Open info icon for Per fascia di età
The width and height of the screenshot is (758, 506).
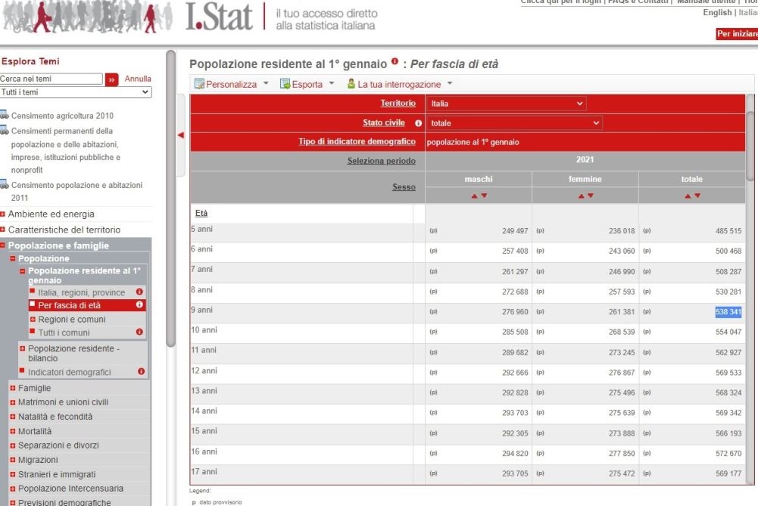click(139, 305)
